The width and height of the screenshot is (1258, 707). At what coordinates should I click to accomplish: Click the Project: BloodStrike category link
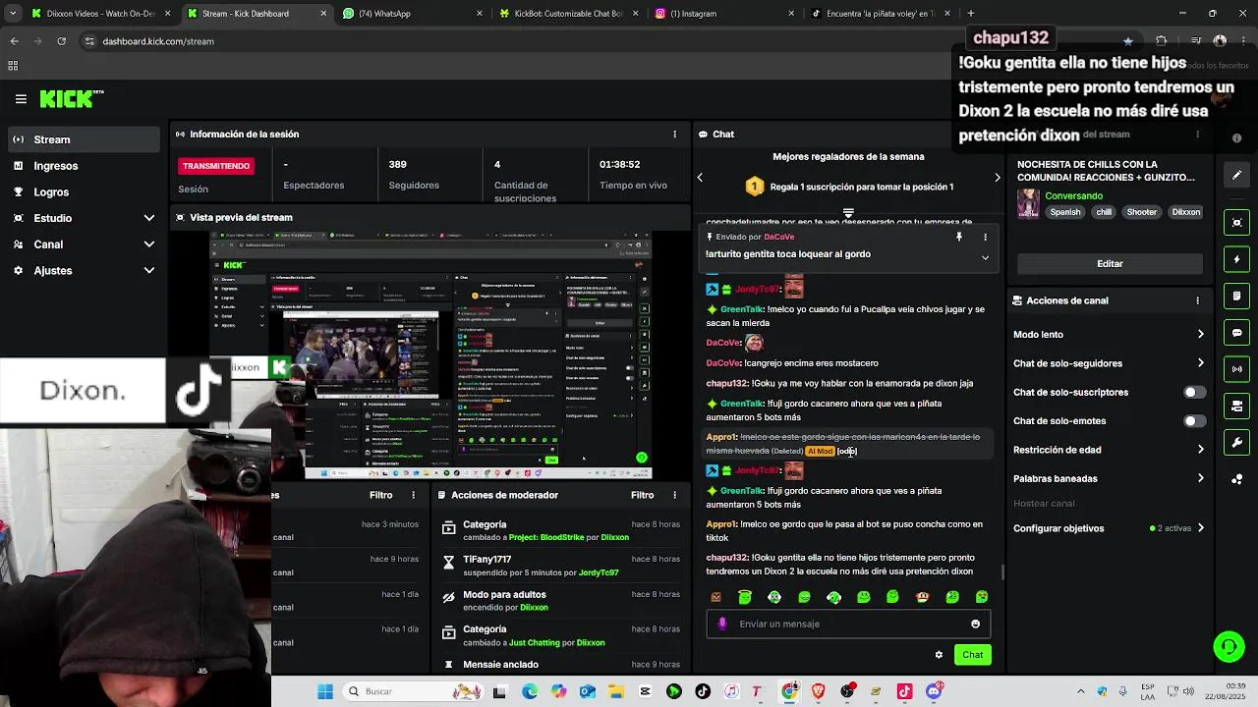[x=547, y=538]
